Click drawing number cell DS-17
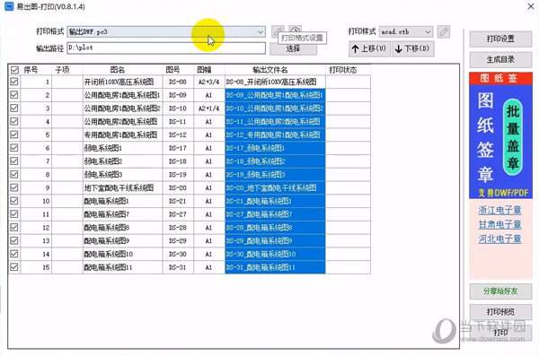 pyautogui.click(x=178, y=148)
